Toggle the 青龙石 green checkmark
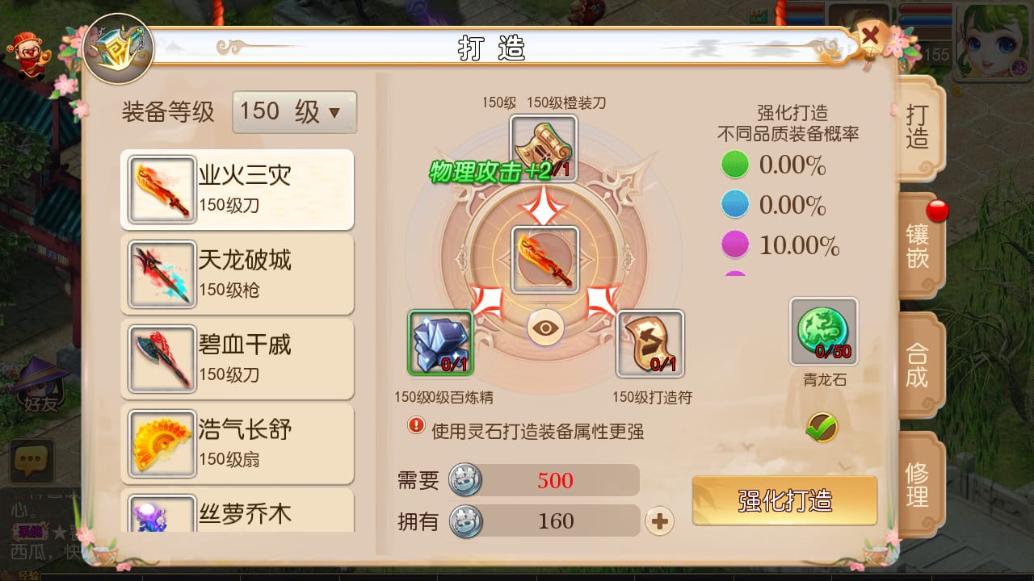1034x581 pixels. (822, 427)
